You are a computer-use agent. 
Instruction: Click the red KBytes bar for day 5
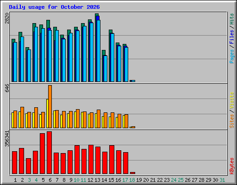click(43, 154)
